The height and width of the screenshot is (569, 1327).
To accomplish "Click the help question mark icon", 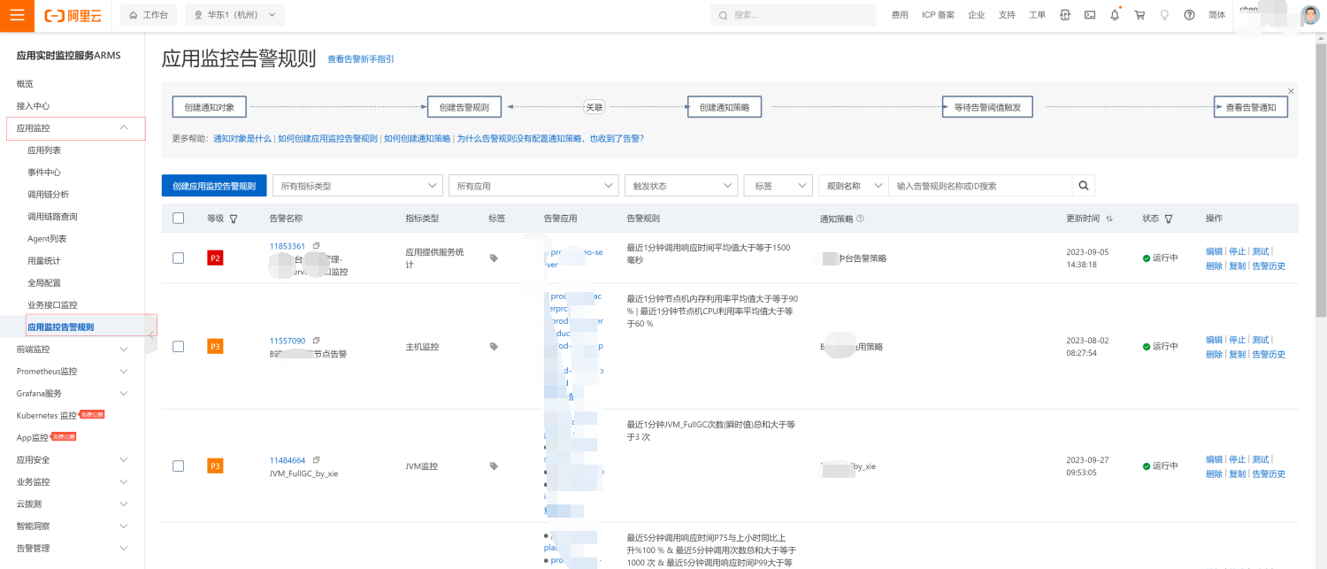I will click(1189, 15).
